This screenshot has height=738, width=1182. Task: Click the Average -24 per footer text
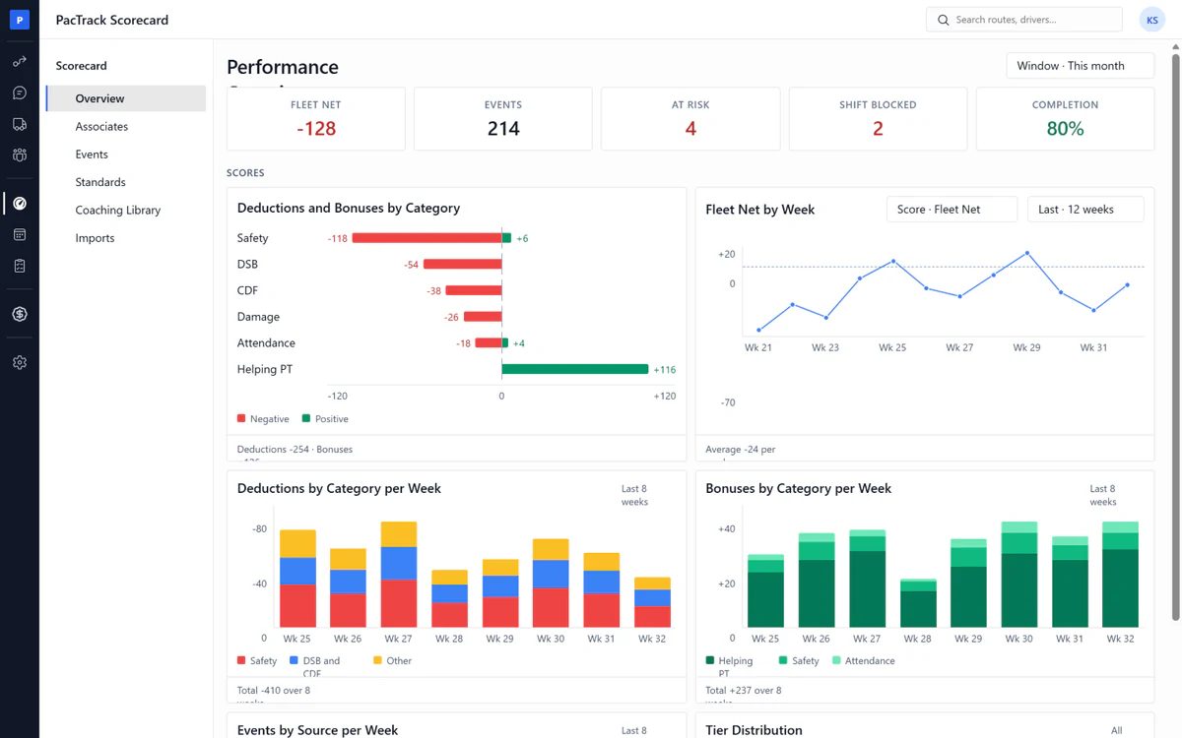[741, 449]
